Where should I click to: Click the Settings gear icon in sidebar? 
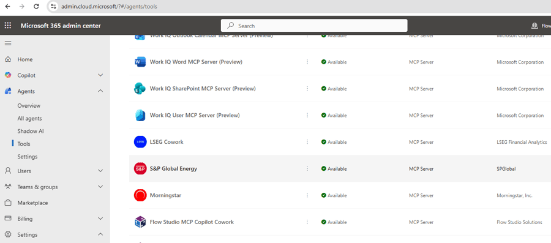click(x=8, y=234)
